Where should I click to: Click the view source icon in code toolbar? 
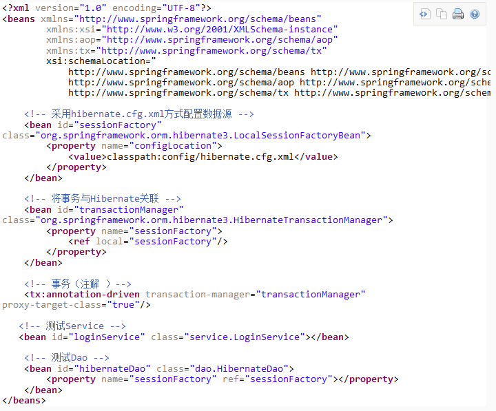click(425, 14)
